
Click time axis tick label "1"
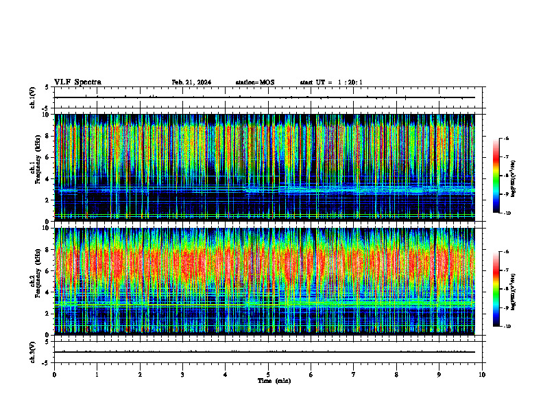tap(97, 375)
